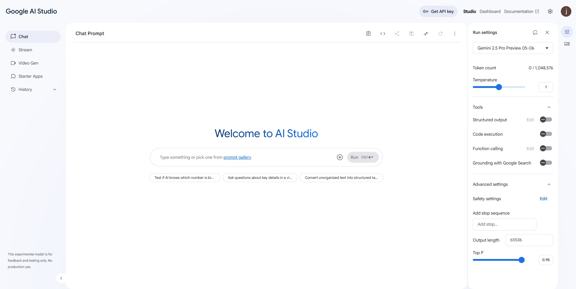Open the prompt gallery link

coord(237,157)
